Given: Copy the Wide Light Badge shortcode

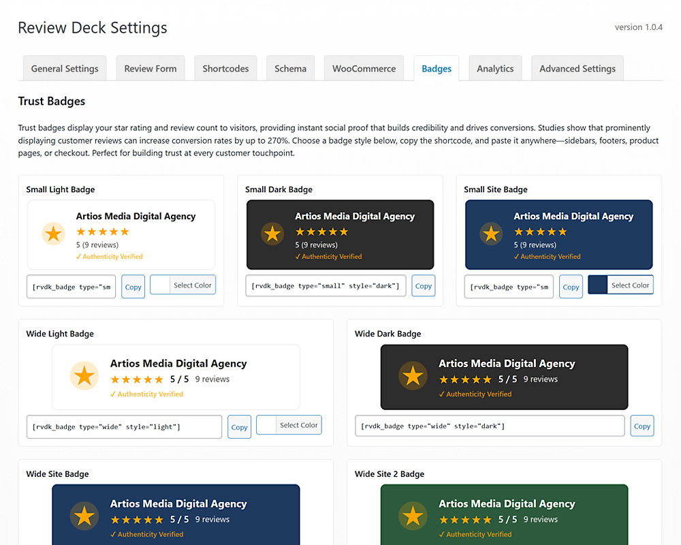Looking at the screenshot, I should pyautogui.click(x=239, y=426).
